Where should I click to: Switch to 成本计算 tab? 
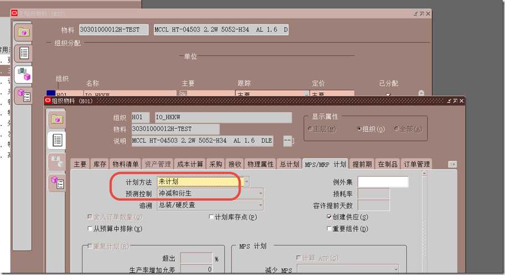click(190, 164)
